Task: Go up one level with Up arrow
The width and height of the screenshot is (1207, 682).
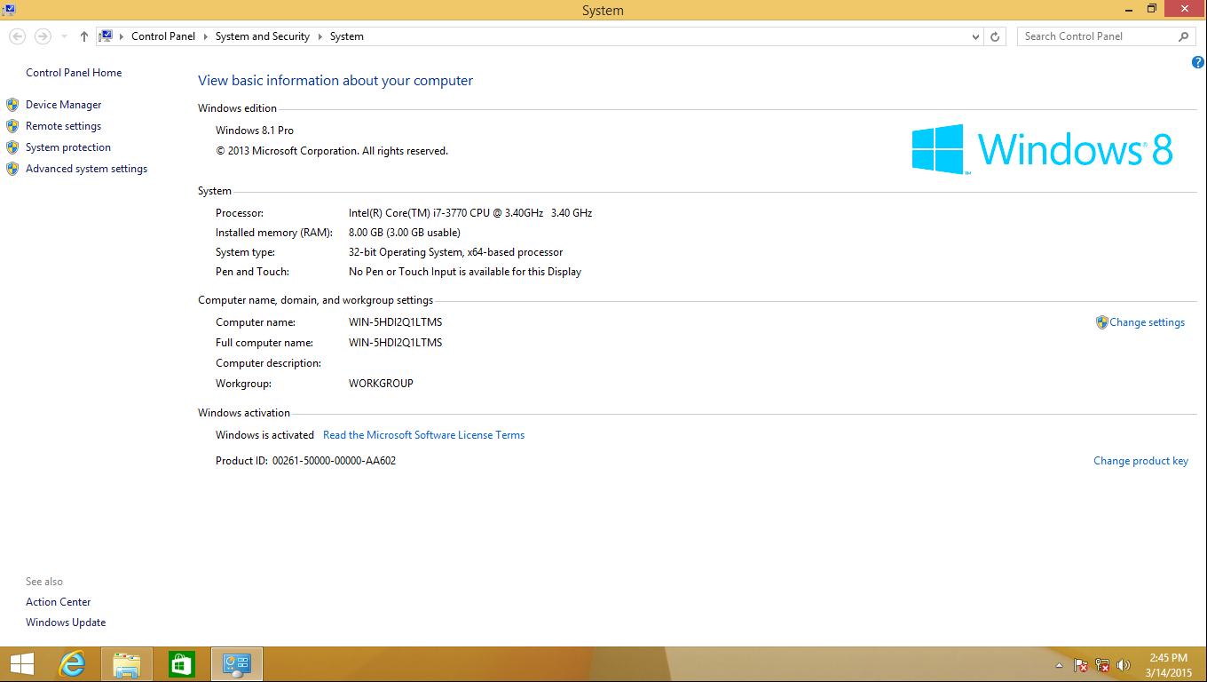Action: 84,36
